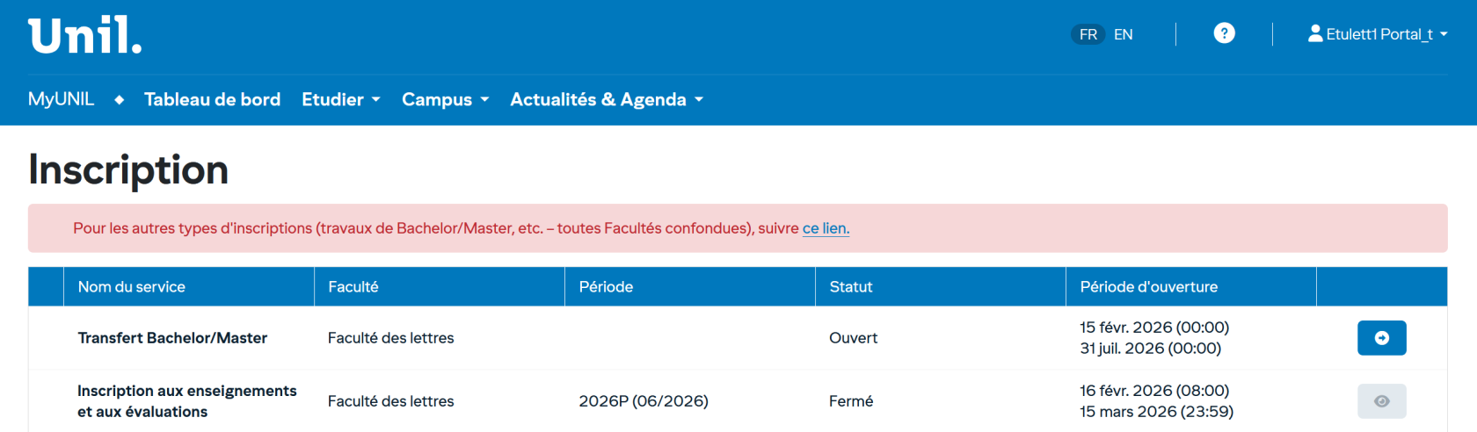The height and width of the screenshot is (432, 1477).
Task: Click the Transfert Bachelor/Master service name
Action: (x=172, y=338)
